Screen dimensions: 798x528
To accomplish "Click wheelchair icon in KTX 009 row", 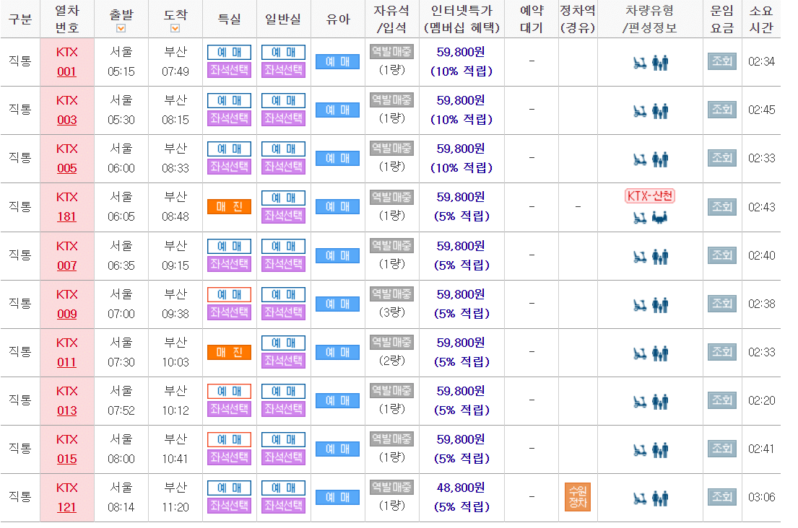I will tap(640, 306).
